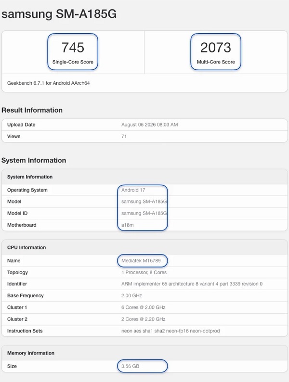This screenshot has width=289, height=382.
Task: Click the Geekbench 6.7.1 for Android AArch64 text
Action: point(48,83)
